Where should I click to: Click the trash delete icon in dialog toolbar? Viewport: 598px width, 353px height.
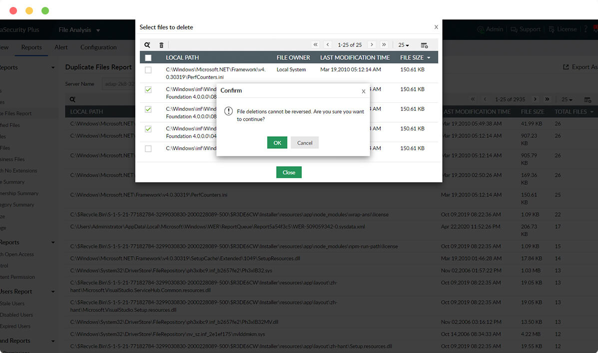click(161, 45)
